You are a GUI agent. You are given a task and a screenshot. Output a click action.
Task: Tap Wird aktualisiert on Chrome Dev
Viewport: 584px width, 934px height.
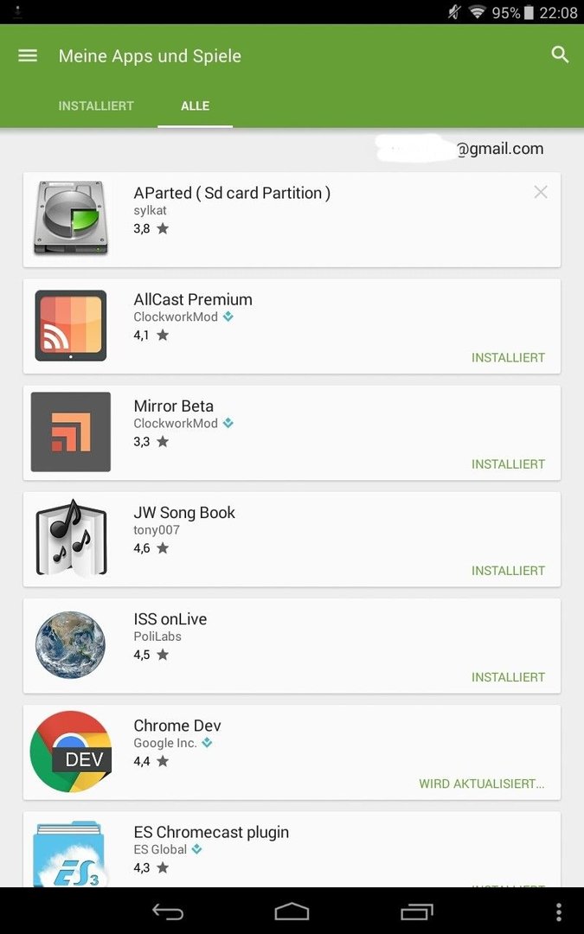point(482,784)
